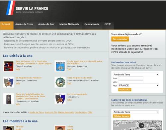
Task: Click the SERVIR LA FRANCE site title
Action: 32,9
